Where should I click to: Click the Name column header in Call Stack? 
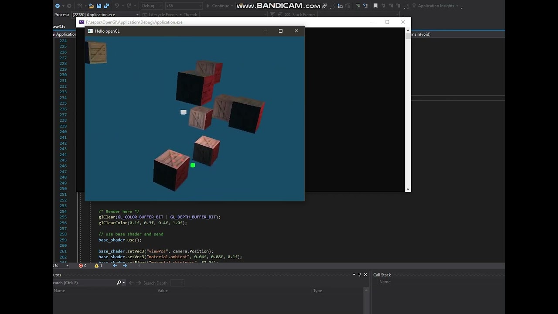(x=385, y=282)
